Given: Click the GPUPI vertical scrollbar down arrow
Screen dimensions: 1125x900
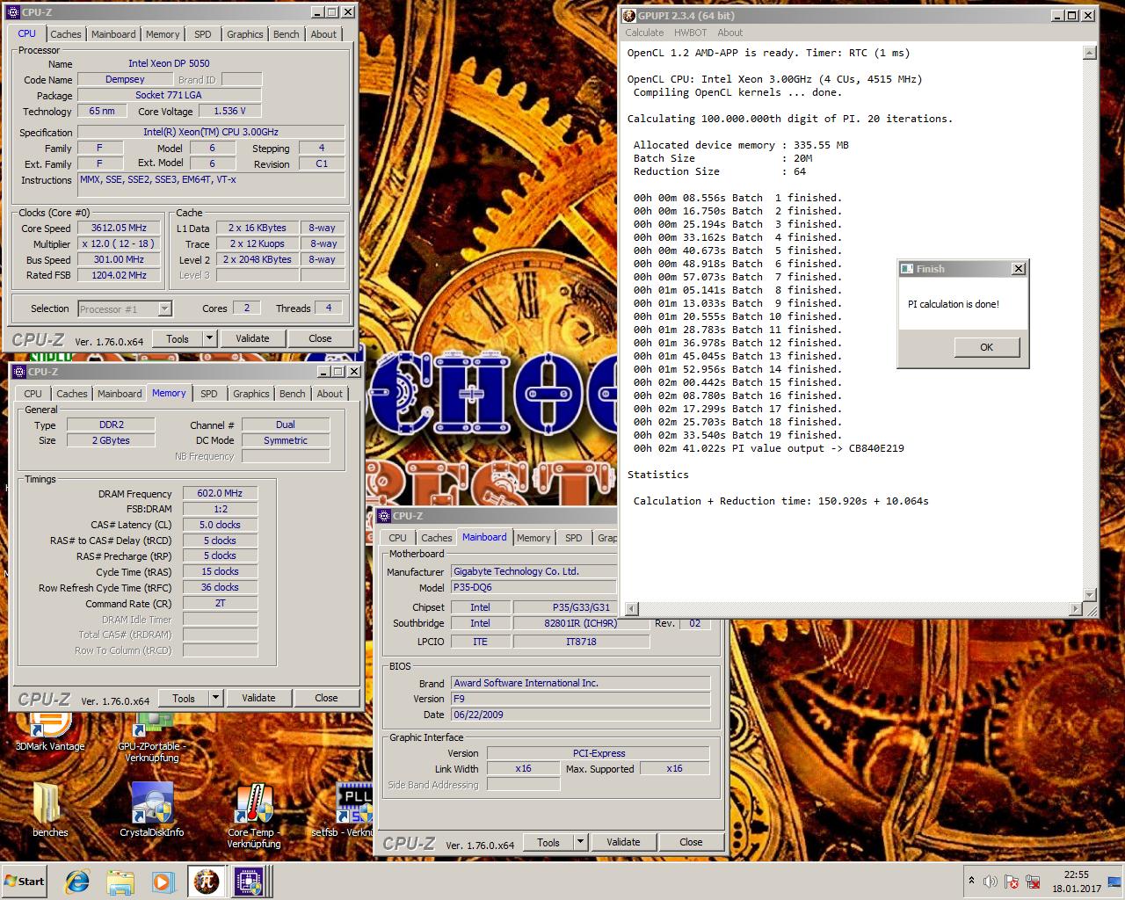Looking at the screenshot, I should tap(1090, 595).
